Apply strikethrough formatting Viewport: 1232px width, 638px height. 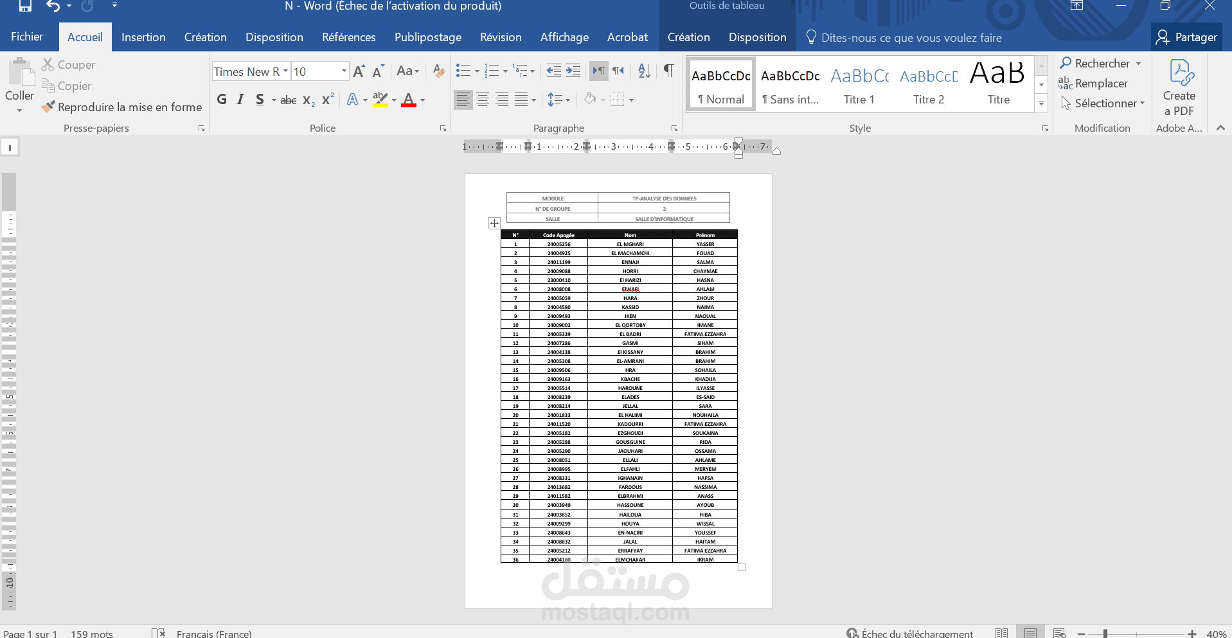[x=288, y=99]
